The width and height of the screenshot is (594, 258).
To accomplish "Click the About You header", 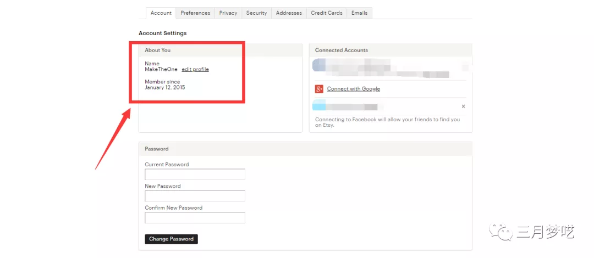I will pos(158,50).
